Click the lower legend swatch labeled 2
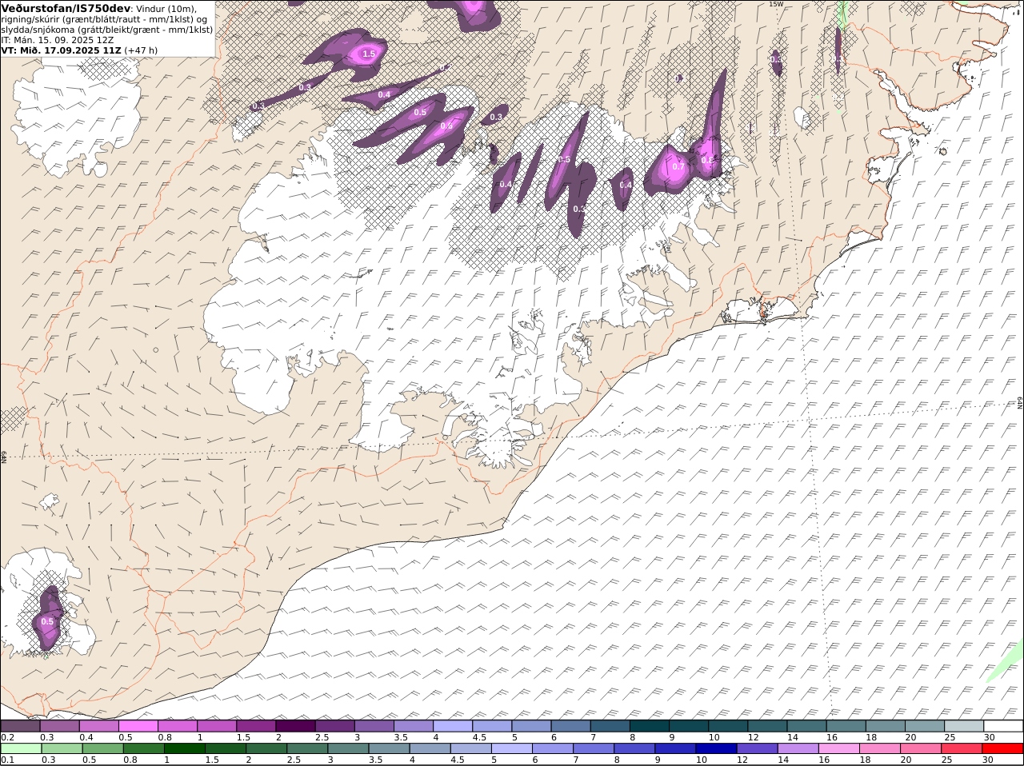The height and width of the screenshot is (766, 1024). [266, 749]
